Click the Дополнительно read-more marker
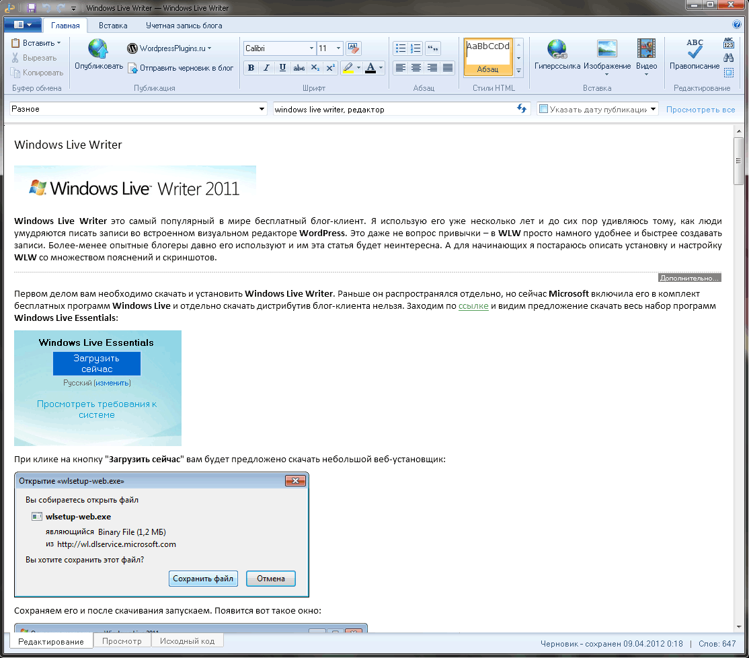The height and width of the screenshot is (658, 749). (689, 278)
